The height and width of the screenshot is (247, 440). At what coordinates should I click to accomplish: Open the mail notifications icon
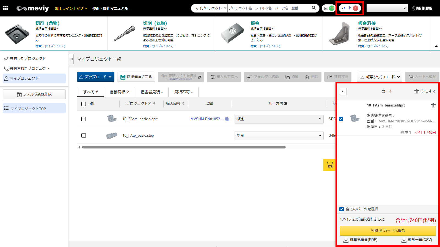click(x=329, y=8)
